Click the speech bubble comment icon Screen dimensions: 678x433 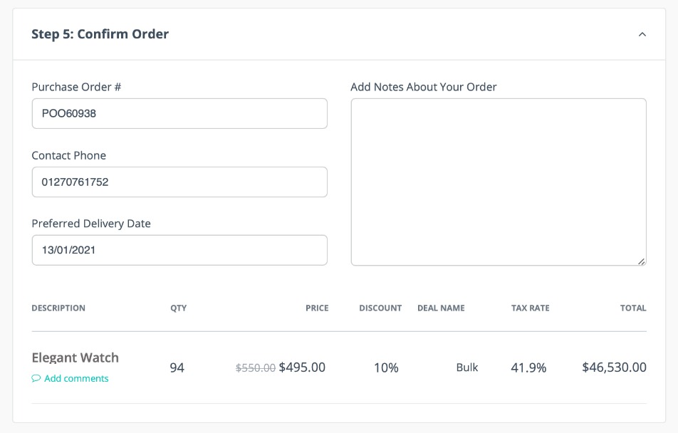click(x=36, y=379)
